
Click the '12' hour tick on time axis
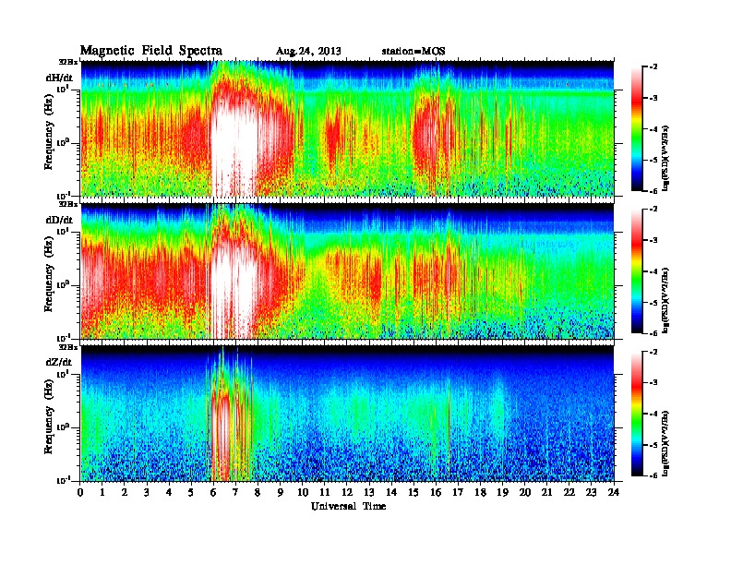347,492
